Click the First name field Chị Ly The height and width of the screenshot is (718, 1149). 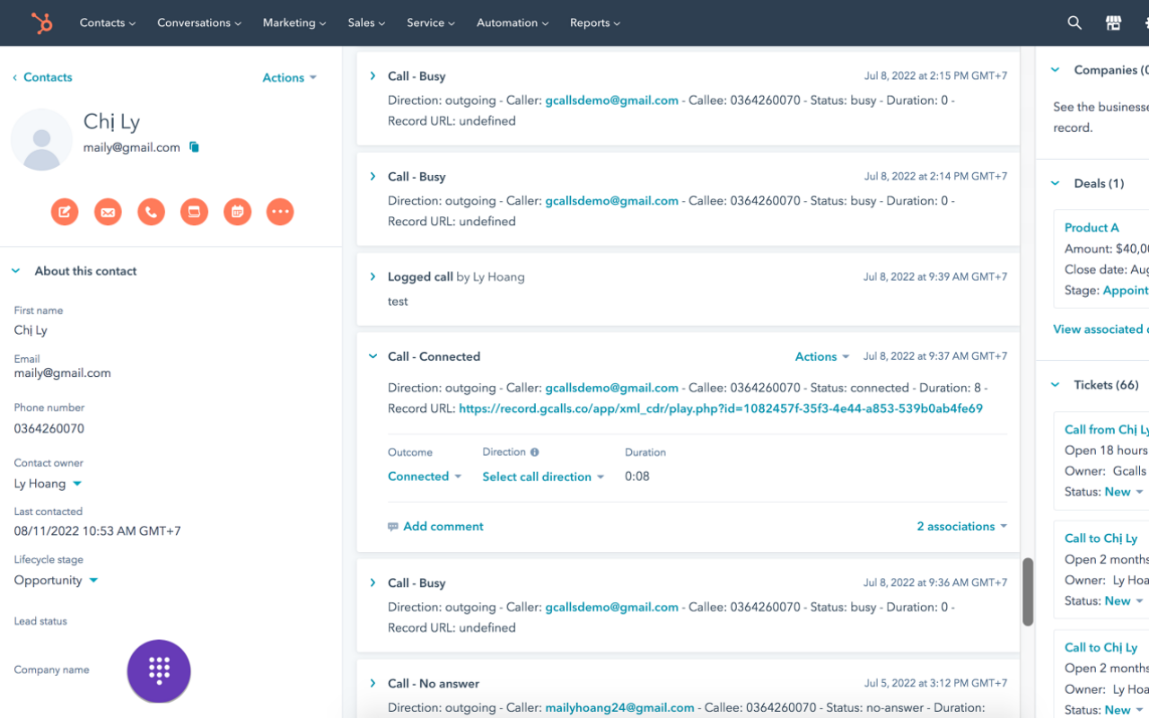tap(31, 330)
